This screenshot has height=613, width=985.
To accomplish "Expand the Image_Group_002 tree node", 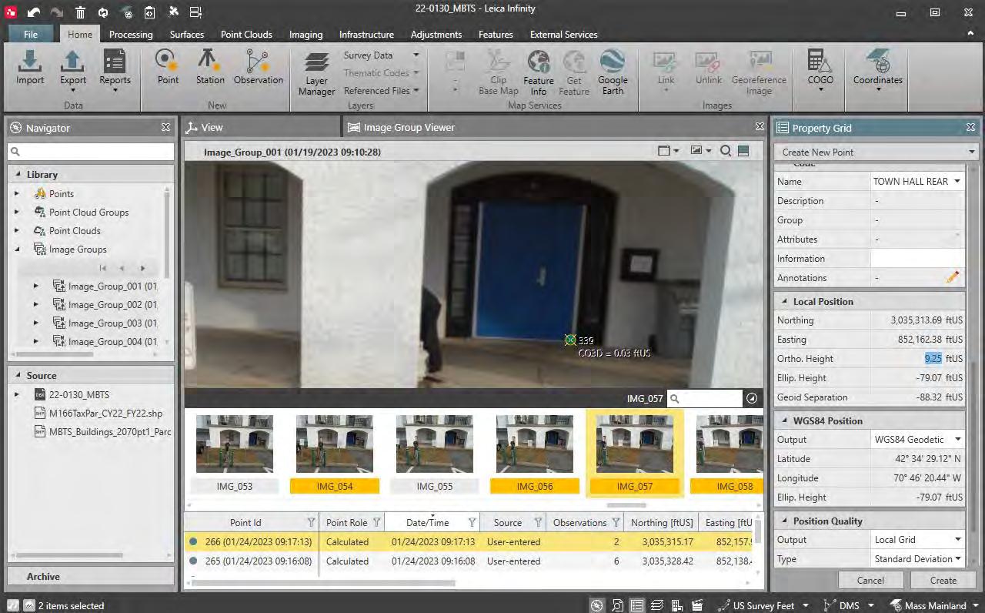I will tap(35, 305).
